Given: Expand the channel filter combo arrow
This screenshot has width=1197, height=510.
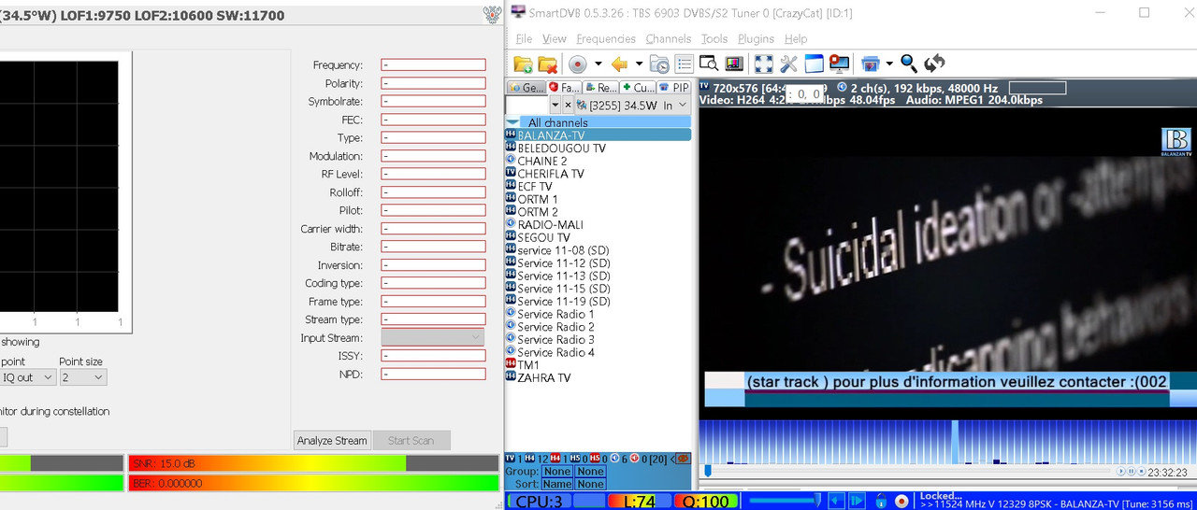Looking at the screenshot, I should (x=555, y=106).
